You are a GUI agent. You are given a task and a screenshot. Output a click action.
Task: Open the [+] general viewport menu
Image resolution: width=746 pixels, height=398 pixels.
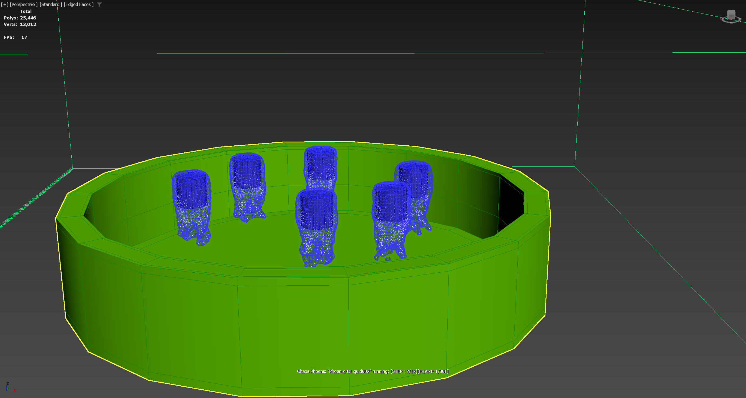pos(4,4)
